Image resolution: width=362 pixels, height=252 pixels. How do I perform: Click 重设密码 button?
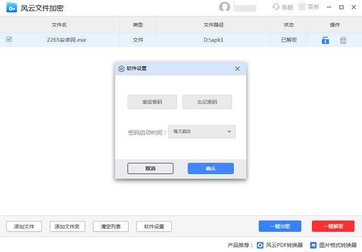click(x=152, y=102)
